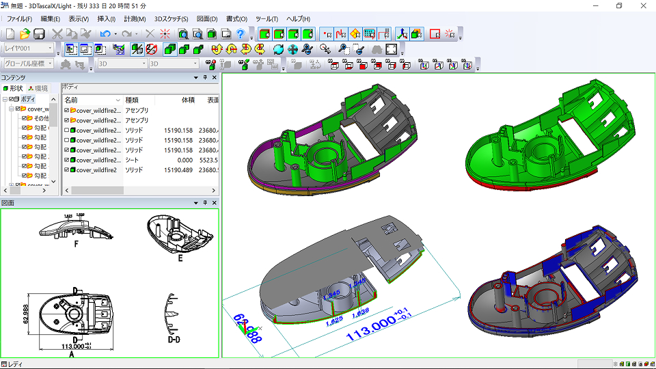Screen dimensions: 656x369
Task: Click the 体積 column header
Action: (187, 100)
